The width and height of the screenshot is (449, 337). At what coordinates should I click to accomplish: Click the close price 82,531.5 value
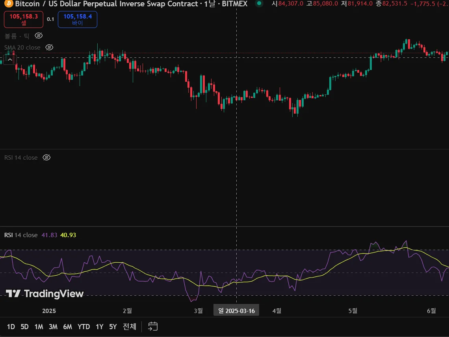click(395, 4)
